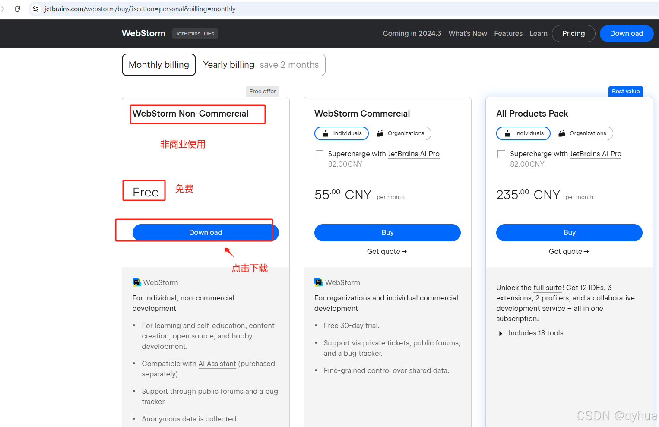Open site information icon in address bar
659x427 pixels.
pyautogui.click(x=36, y=9)
